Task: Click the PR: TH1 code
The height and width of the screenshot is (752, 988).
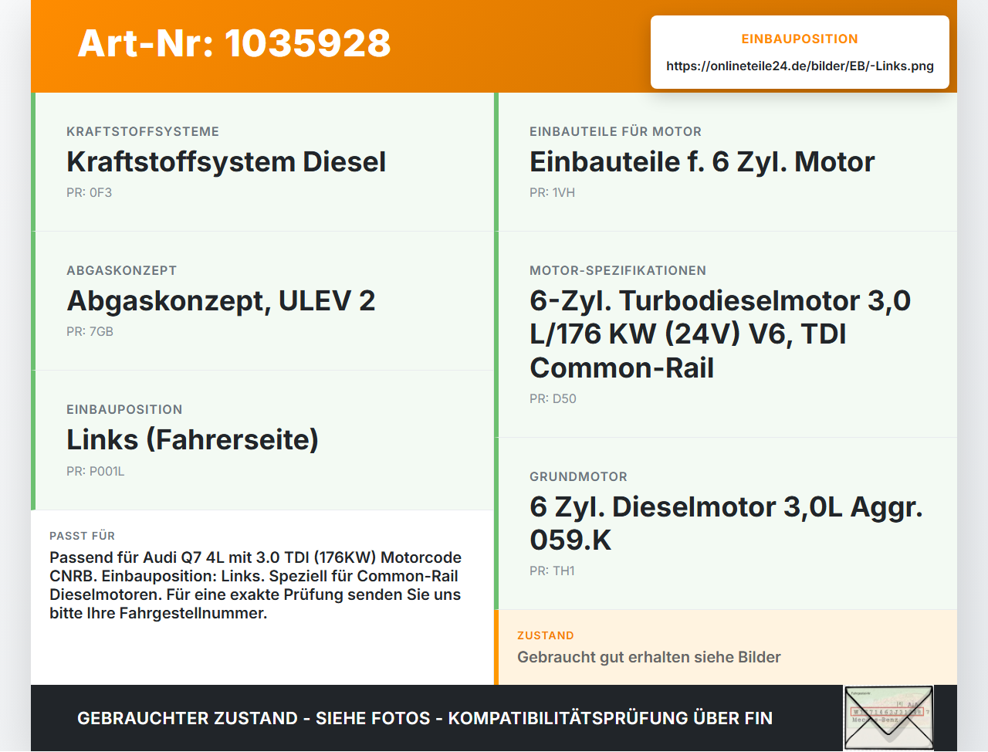Action: (x=552, y=571)
